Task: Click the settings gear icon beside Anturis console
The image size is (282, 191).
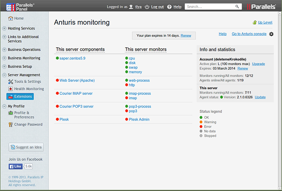Action: tap(271, 34)
